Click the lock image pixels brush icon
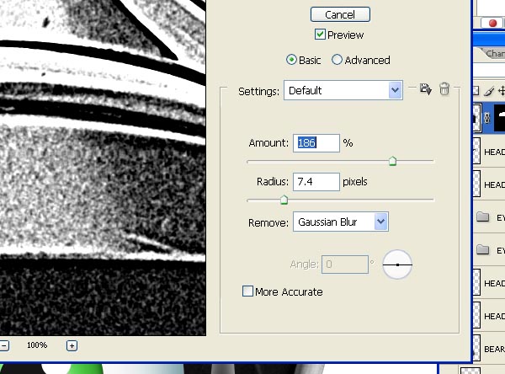 pyautogui.click(x=488, y=91)
